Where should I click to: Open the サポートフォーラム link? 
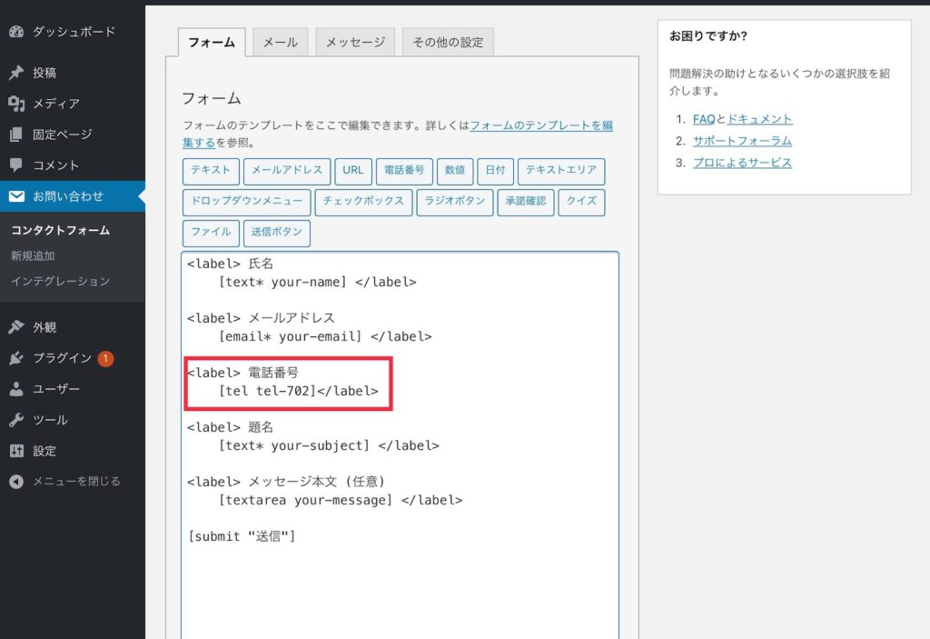click(x=742, y=141)
